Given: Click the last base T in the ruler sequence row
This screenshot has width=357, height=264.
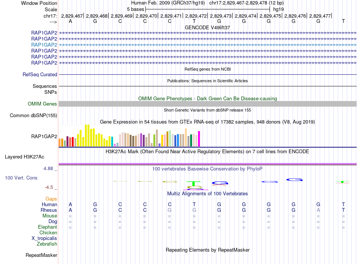Looking at the screenshot, I should (x=343, y=21).
